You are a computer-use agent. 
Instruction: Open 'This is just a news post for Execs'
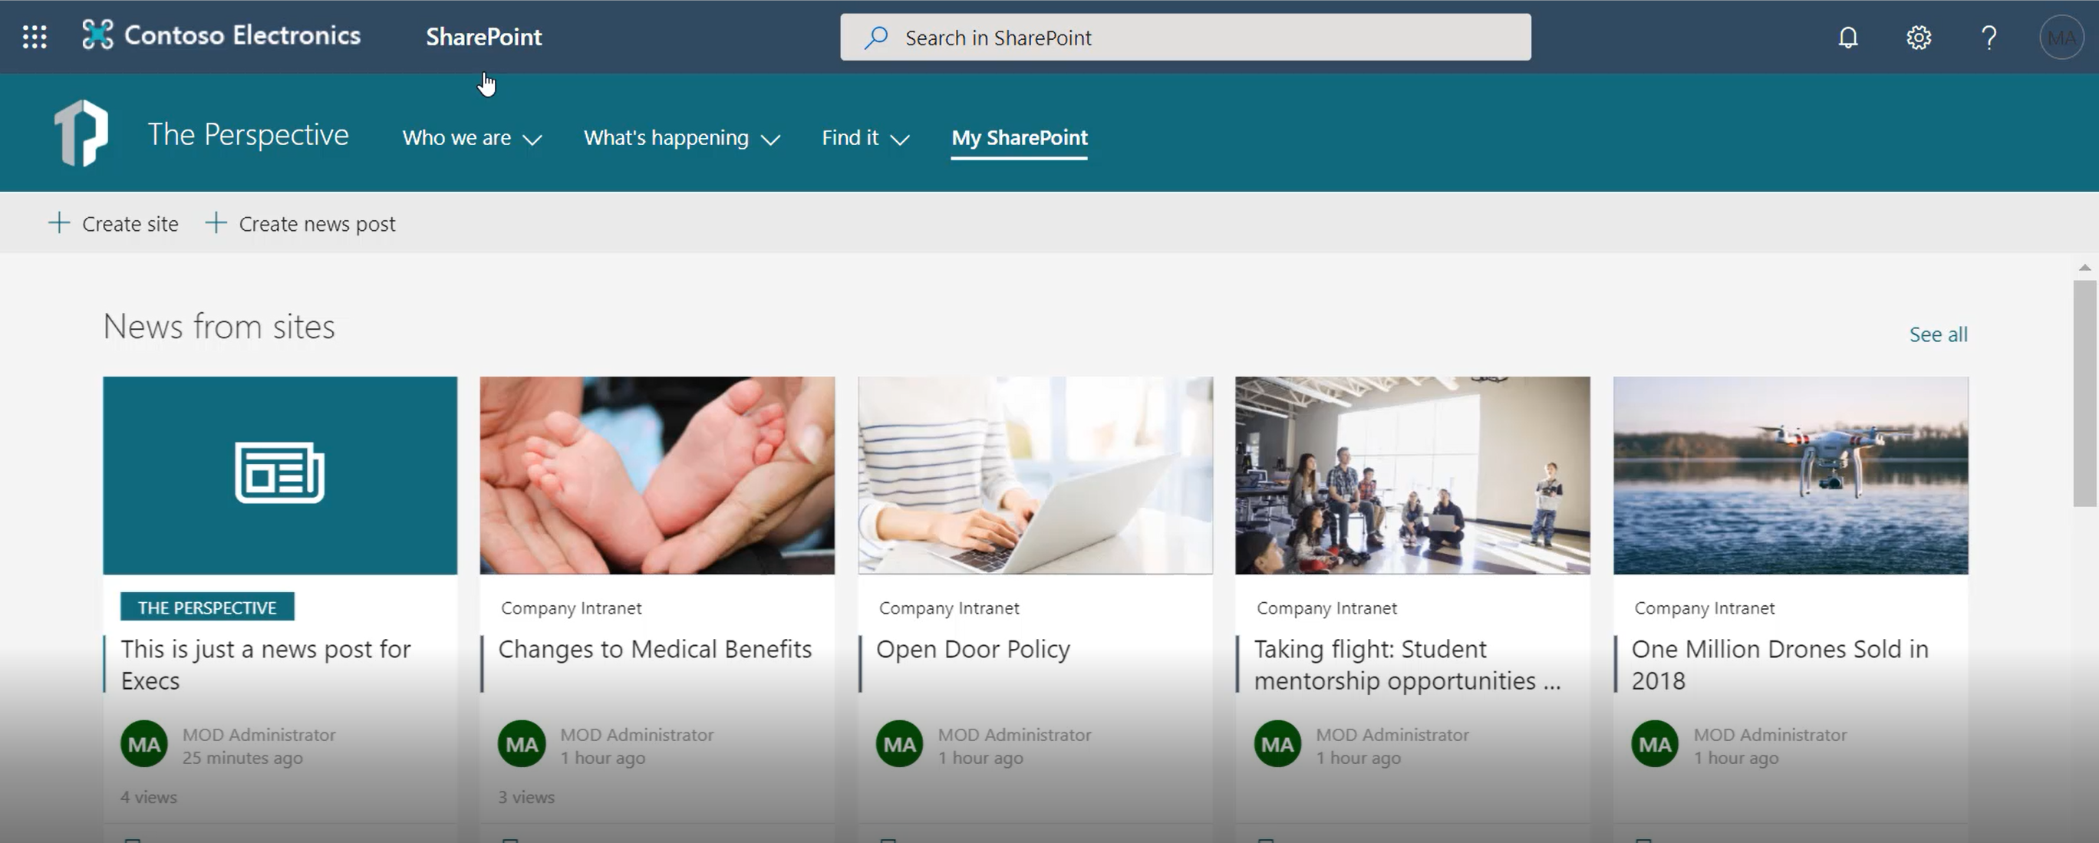[x=265, y=664]
